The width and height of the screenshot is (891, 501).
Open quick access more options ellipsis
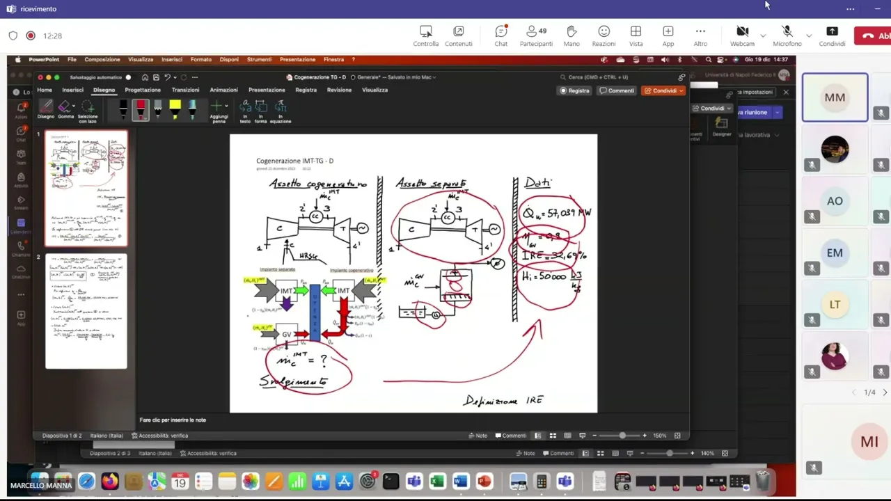click(194, 77)
